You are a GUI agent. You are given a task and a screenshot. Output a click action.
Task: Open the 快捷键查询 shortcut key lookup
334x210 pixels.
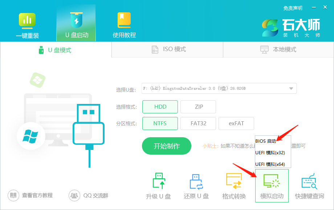click(310, 185)
